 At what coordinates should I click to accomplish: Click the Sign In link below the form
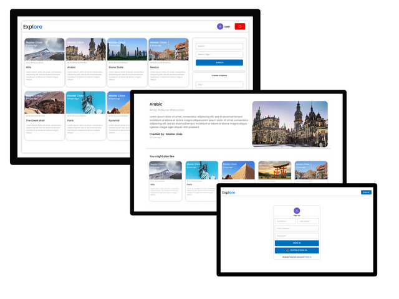click(309, 256)
